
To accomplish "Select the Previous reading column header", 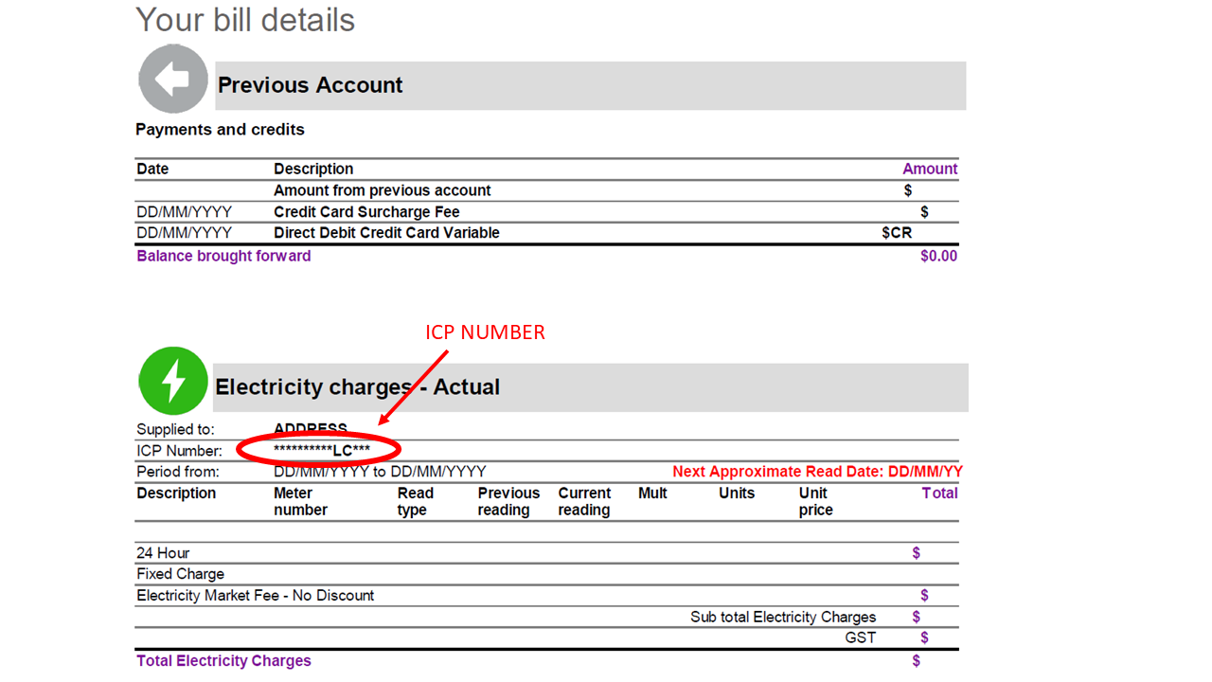I will [x=508, y=501].
